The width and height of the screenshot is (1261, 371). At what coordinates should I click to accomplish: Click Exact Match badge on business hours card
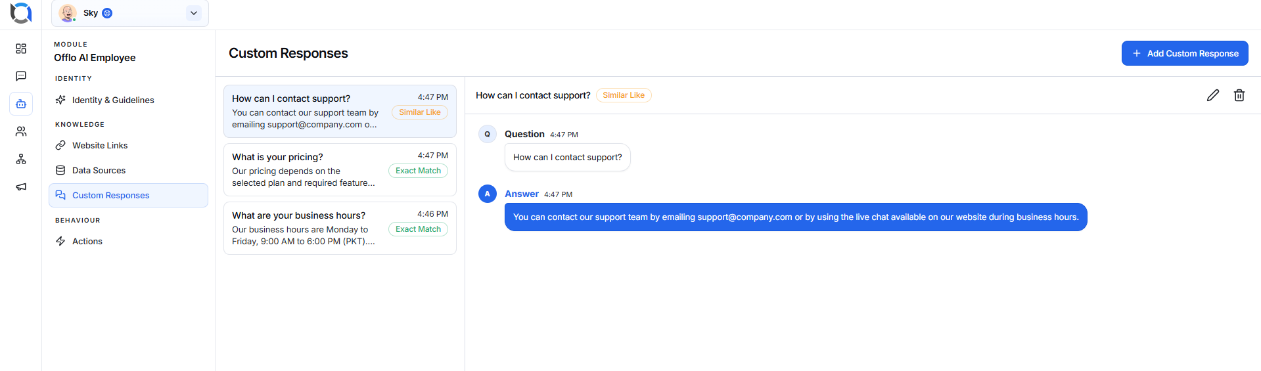pos(419,229)
